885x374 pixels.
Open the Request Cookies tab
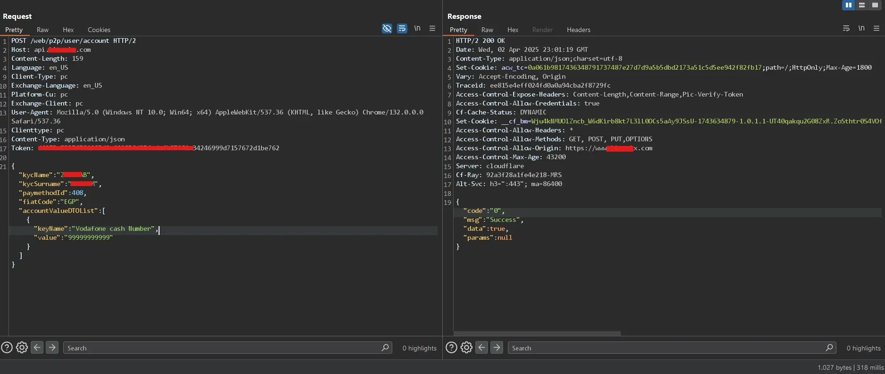(99, 30)
